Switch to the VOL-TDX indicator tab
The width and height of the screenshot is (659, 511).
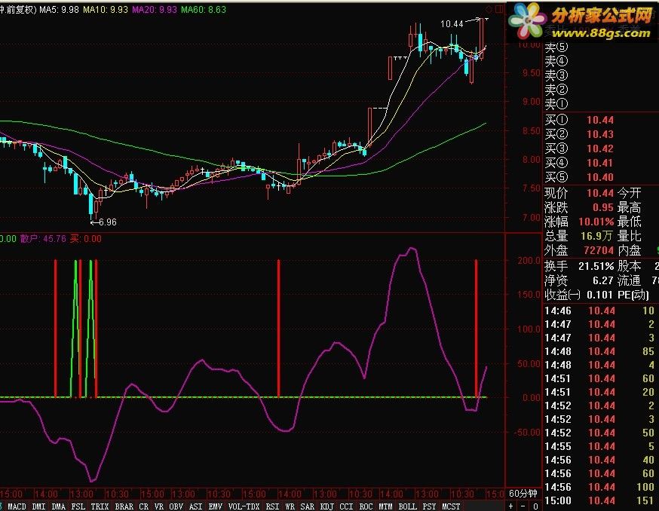244,506
